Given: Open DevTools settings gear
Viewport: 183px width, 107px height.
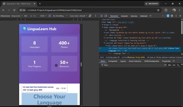Looking at the screenshot, I should click(172, 16).
